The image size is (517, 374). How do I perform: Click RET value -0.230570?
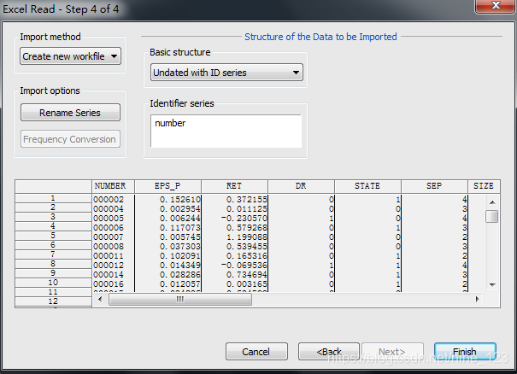click(244, 219)
